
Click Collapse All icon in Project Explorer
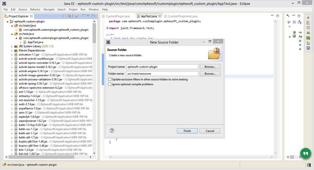pyautogui.click(x=64, y=16)
